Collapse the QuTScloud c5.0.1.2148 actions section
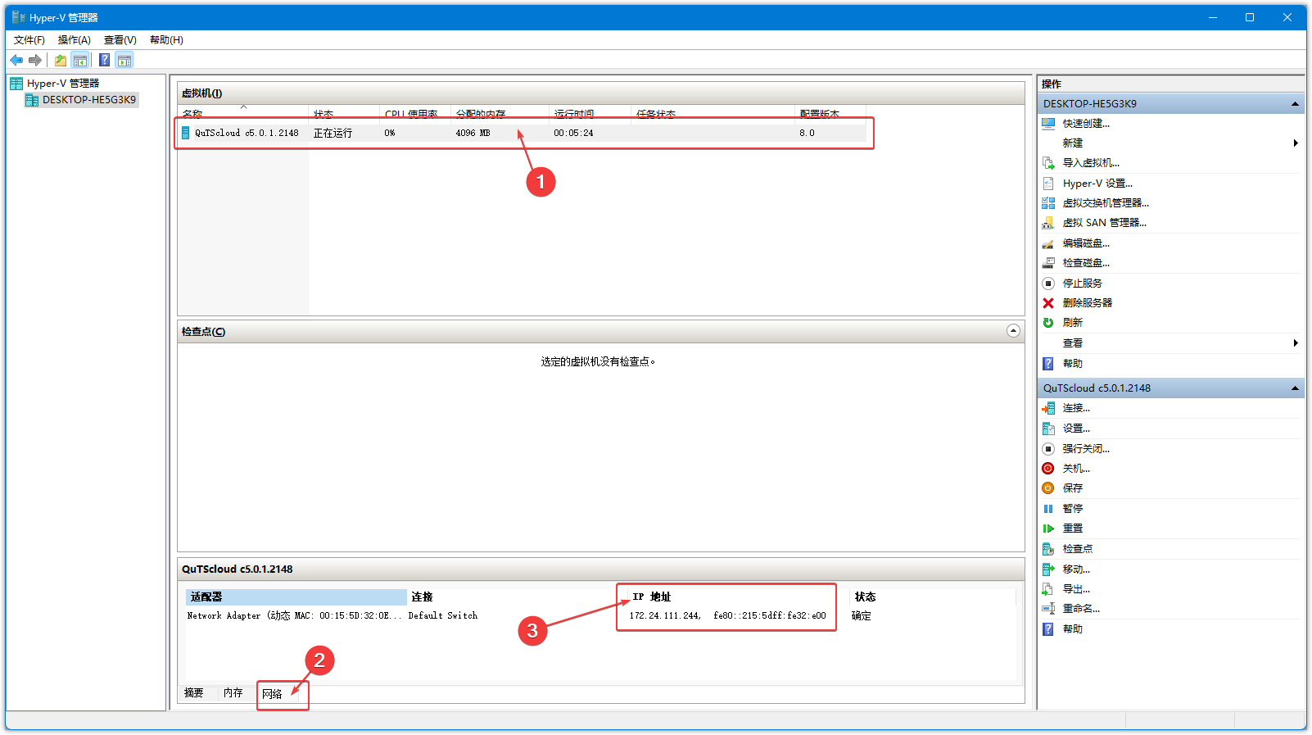The width and height of the screenshot is (1312, 735). click(x=1295, y=388)
